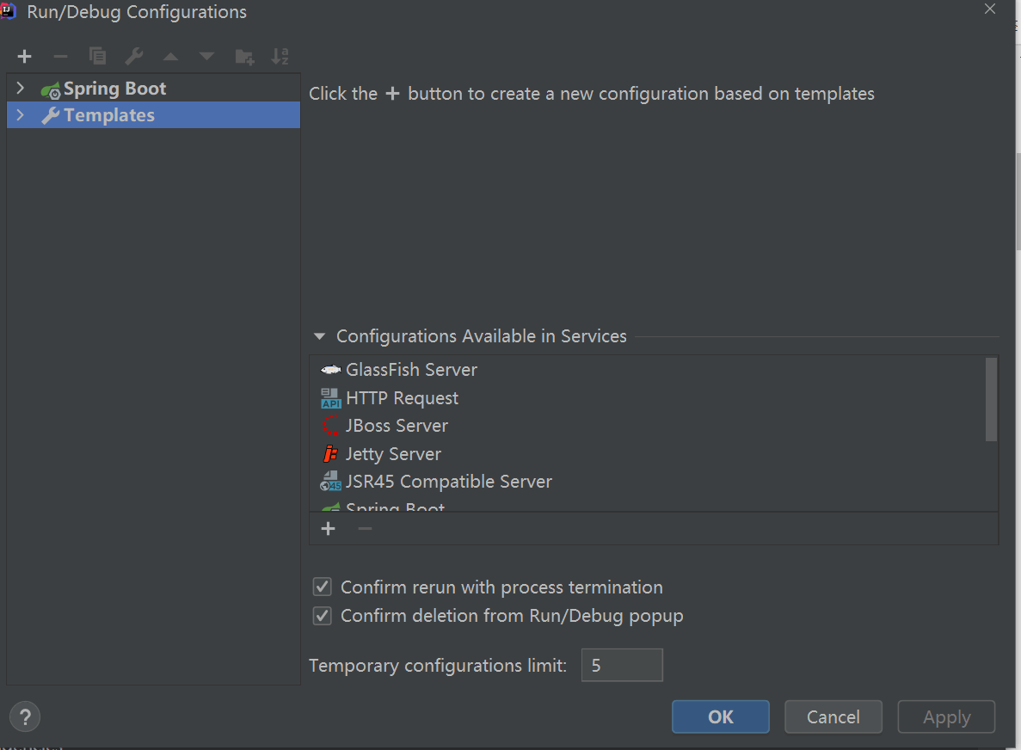Click remove service type minus below list

tap(366, 529)
